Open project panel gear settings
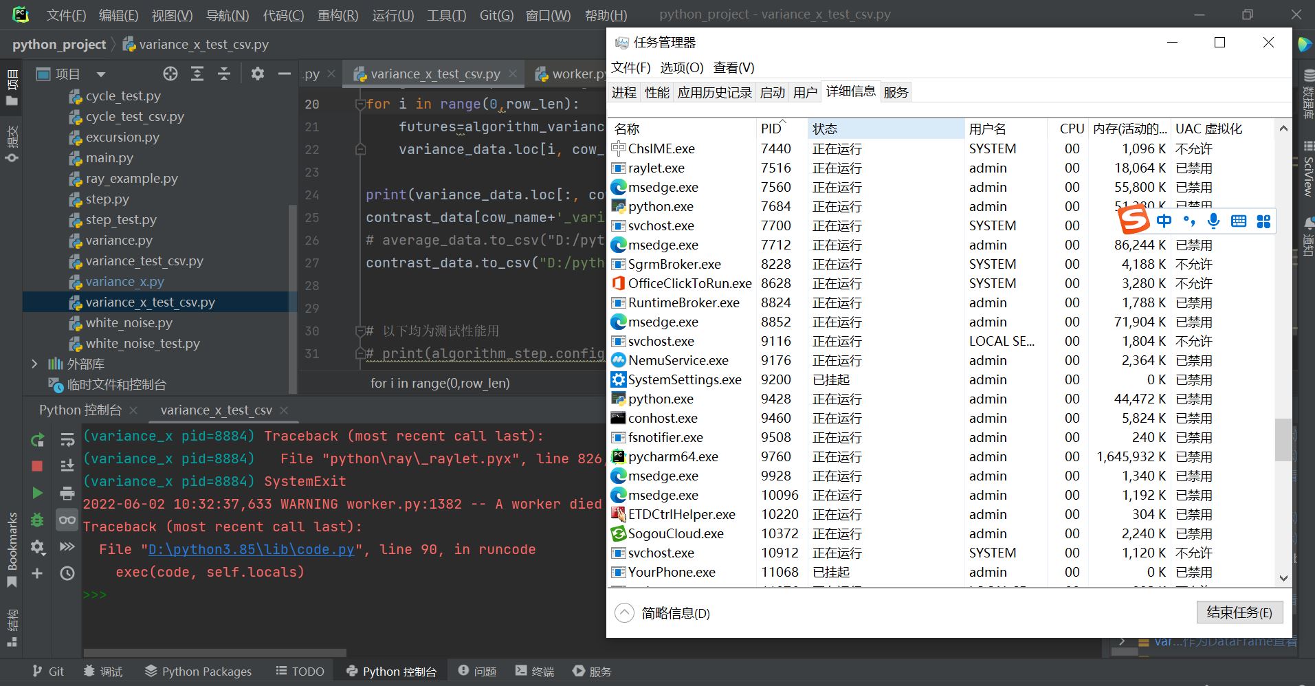The image size is (1315, 686). coord(258,74)
